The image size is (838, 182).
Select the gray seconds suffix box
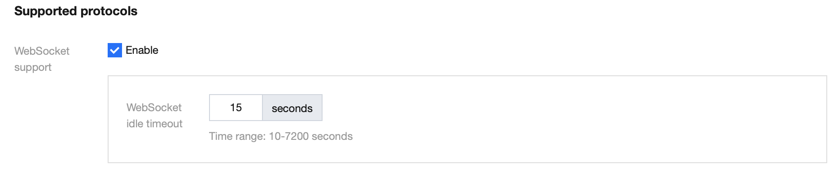coord(292,108)
